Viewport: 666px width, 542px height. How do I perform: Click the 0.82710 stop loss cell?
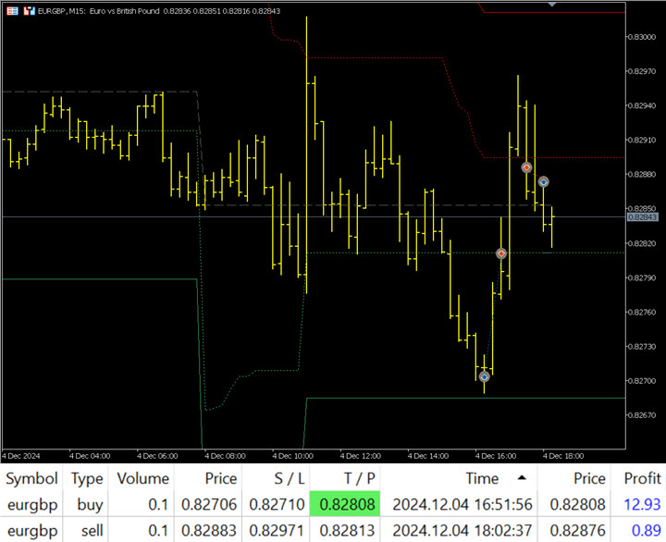pyautogui.click(x=277, y=504)
